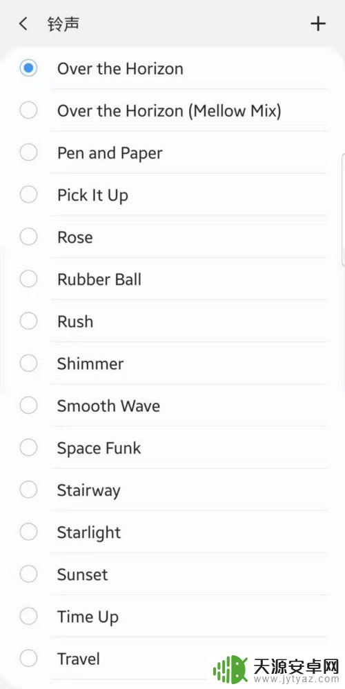The width and height of the screenshot is (345, 689).
Task: Add a custom ringtone with plus icon
Action: pos(318,23)
